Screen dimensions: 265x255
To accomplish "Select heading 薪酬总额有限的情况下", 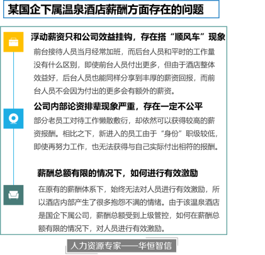I will coord(79,173).
